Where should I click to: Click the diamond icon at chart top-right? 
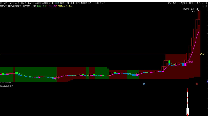point(203,6)
